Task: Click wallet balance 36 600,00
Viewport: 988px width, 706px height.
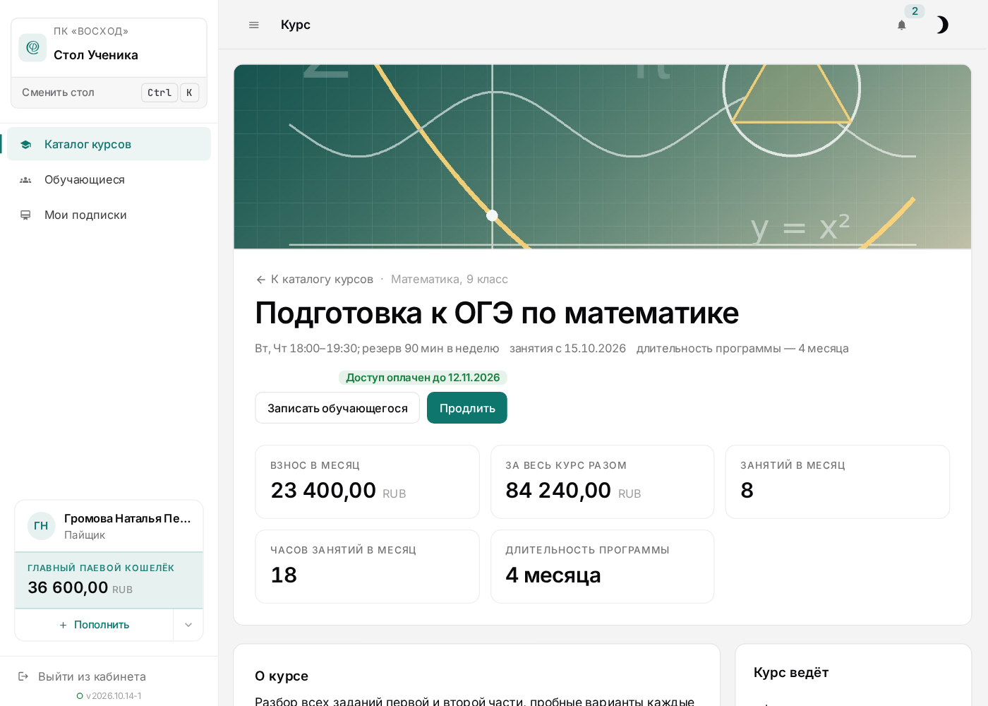Action: click(x=68, y=587)
